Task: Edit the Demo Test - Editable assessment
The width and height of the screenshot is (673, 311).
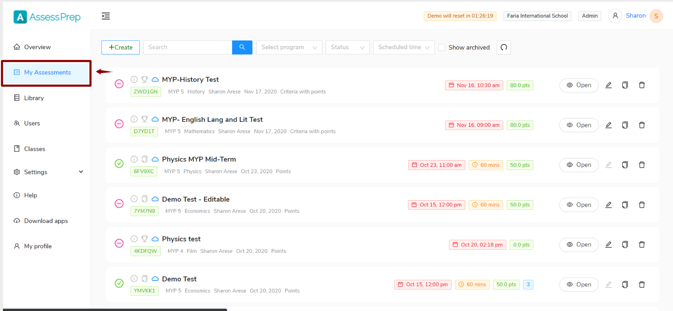Action: tap(609, 205)
